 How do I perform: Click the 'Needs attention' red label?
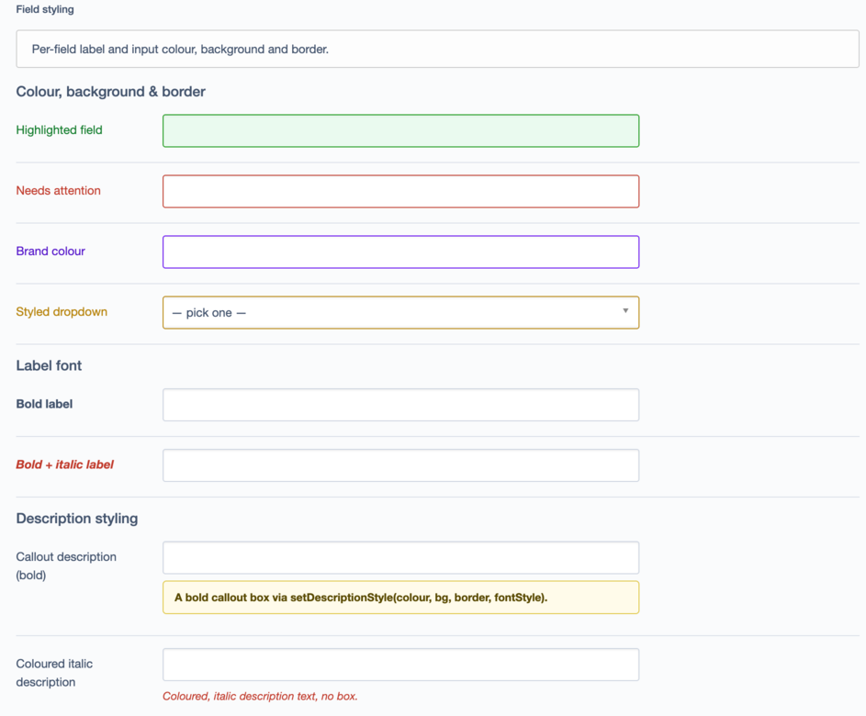58,190
